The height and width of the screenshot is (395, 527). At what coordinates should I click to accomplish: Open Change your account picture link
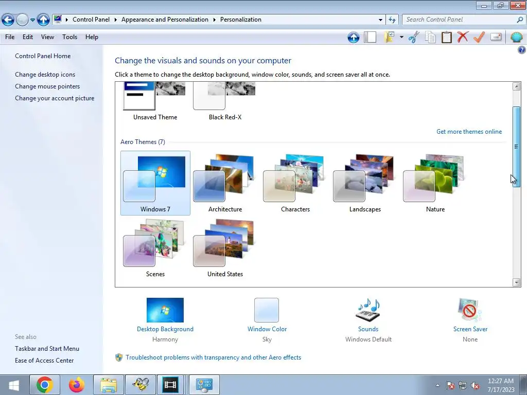(x=55, y=98)
